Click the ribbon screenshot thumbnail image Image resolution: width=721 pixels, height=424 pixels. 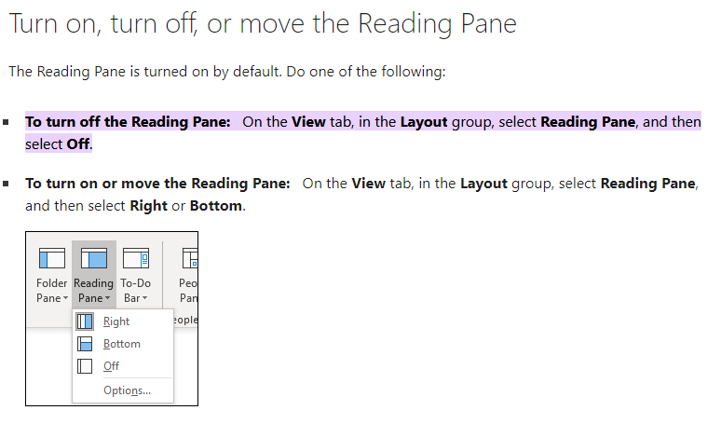112,319
